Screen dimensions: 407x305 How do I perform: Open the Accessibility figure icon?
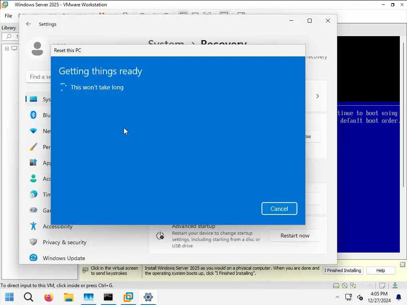point(33,226)
